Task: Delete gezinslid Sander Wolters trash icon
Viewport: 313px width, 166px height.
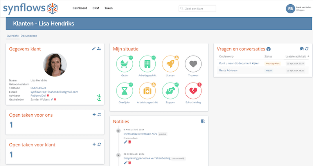Action: (x=55, y=99)
